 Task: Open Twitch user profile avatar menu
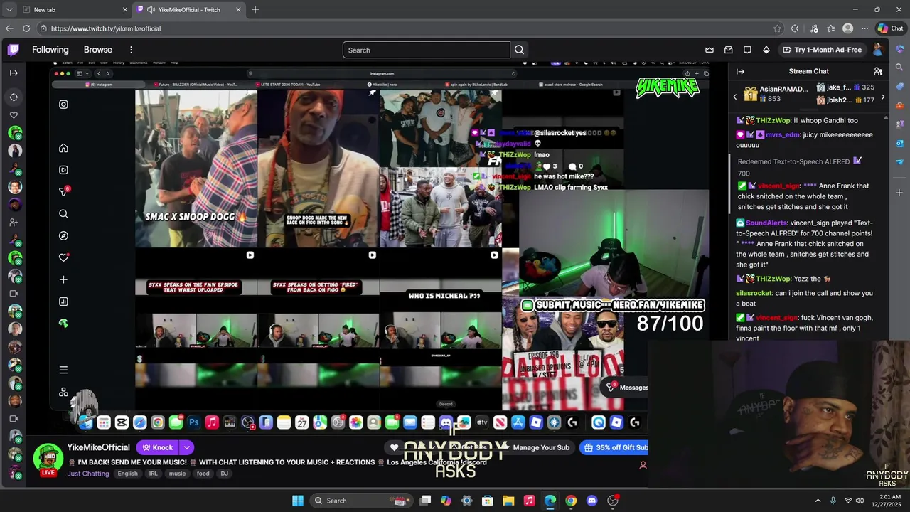click(x=878, y=50)
